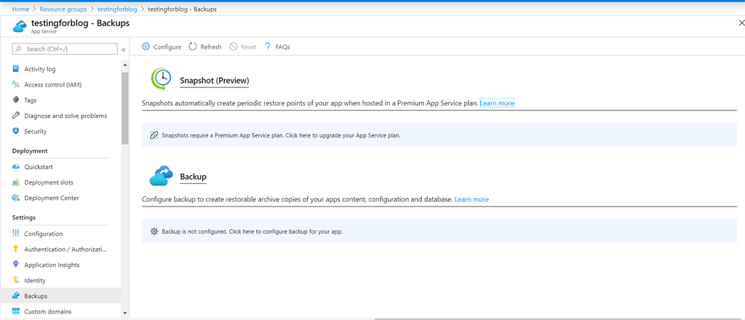
Task: Collapse the sidebar with double chevron
Action: [123, 49]
